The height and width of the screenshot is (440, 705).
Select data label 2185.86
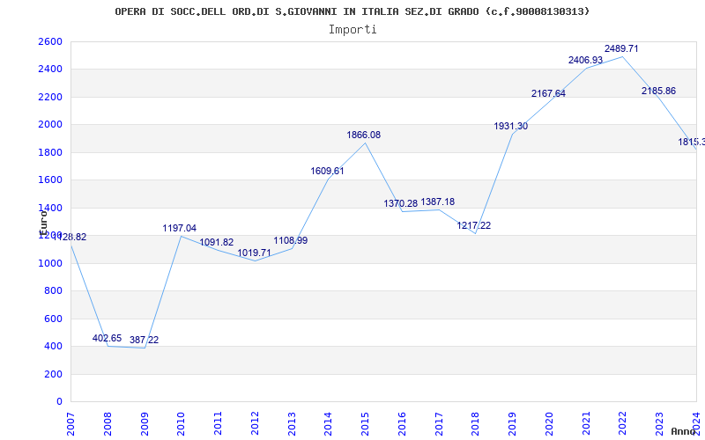658,91
